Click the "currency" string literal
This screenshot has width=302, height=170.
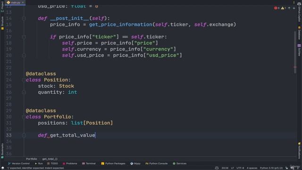point(158,49)
